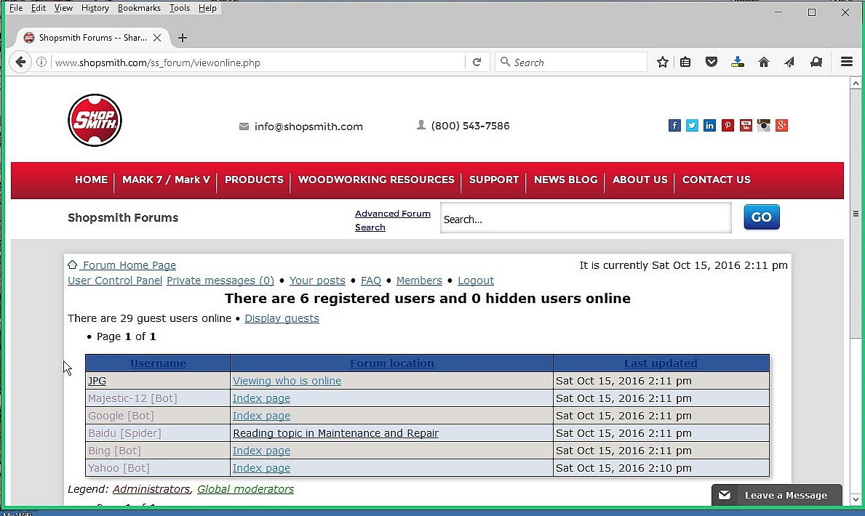Screen dimensions: 865x516
Task: Open PRODUCTS navigation item
Action: [x=254, y=180]
